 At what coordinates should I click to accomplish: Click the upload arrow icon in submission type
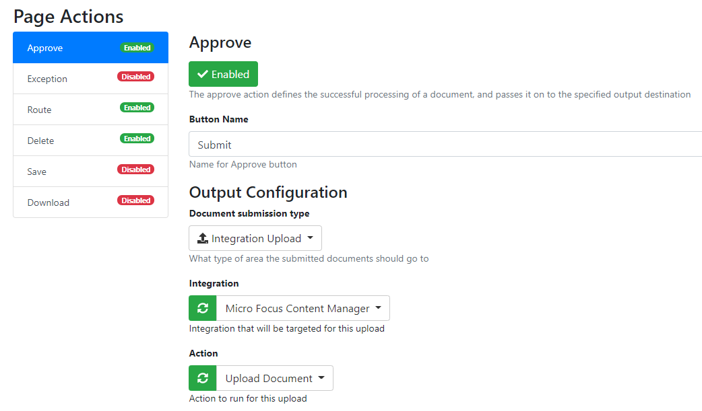pos(203,238)
